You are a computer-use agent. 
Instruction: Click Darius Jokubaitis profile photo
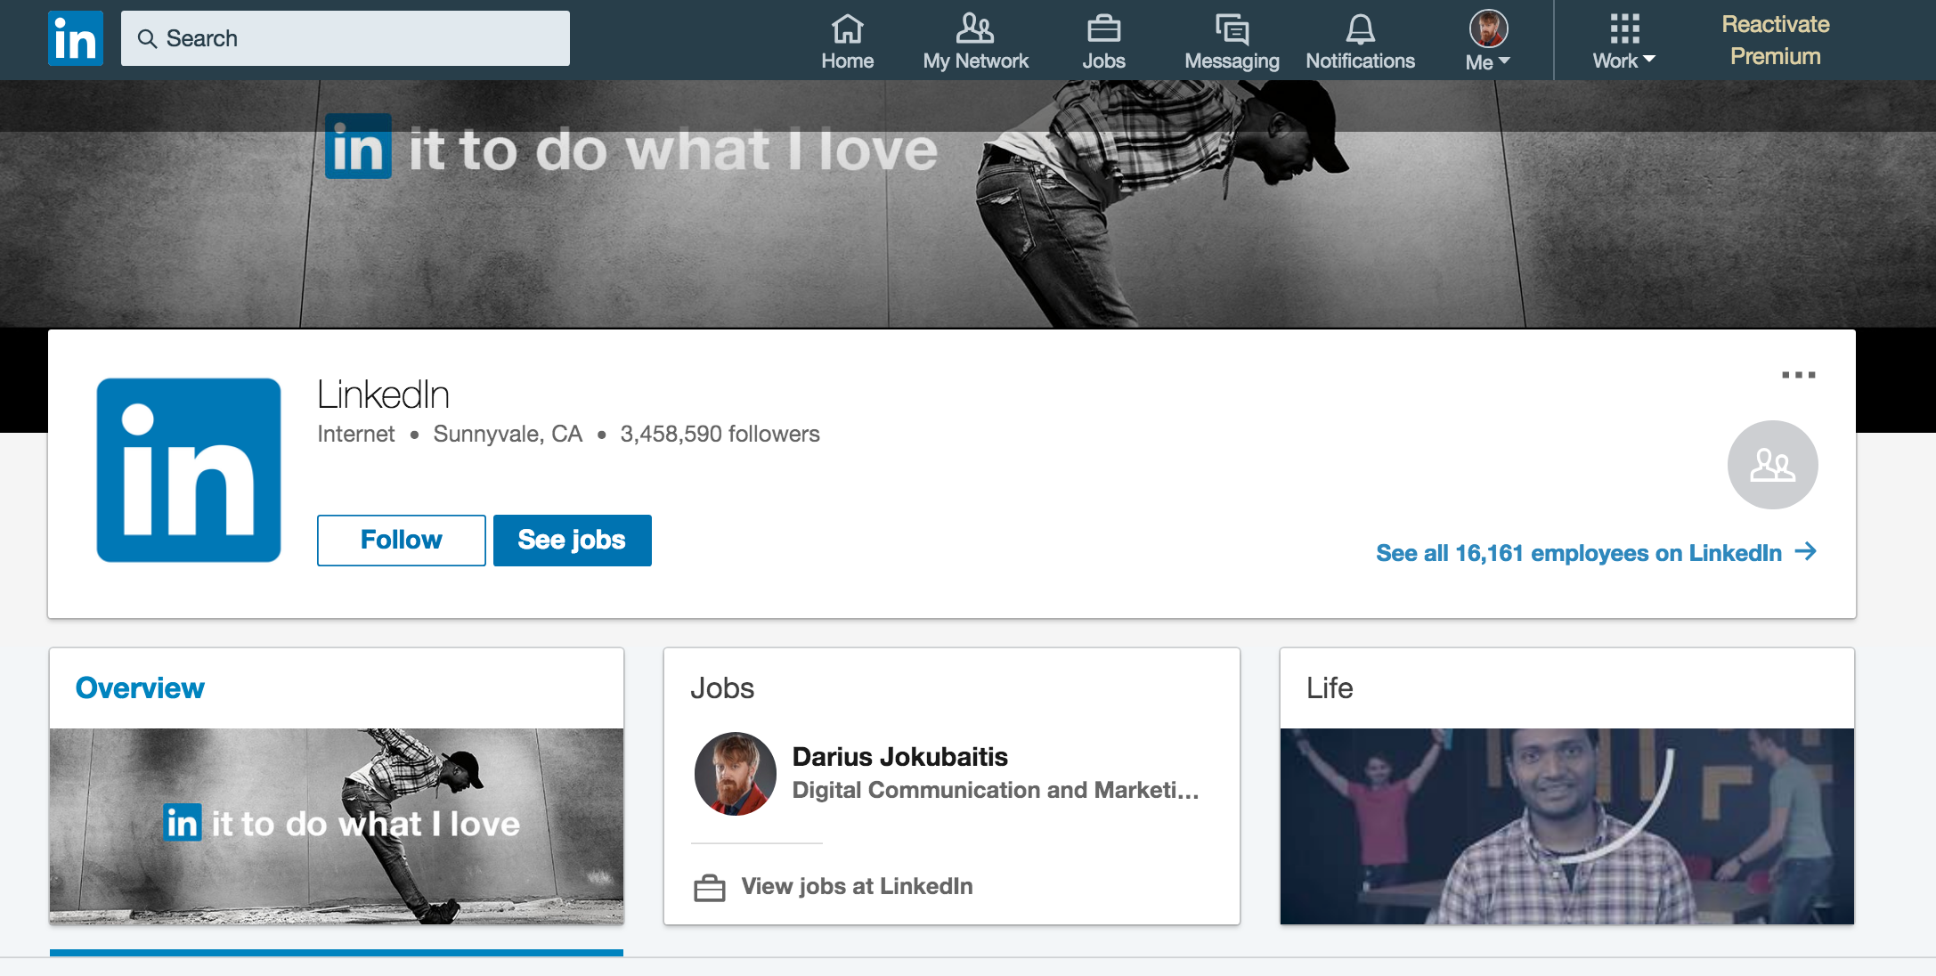pyautogui.click(x=736, y=774)
